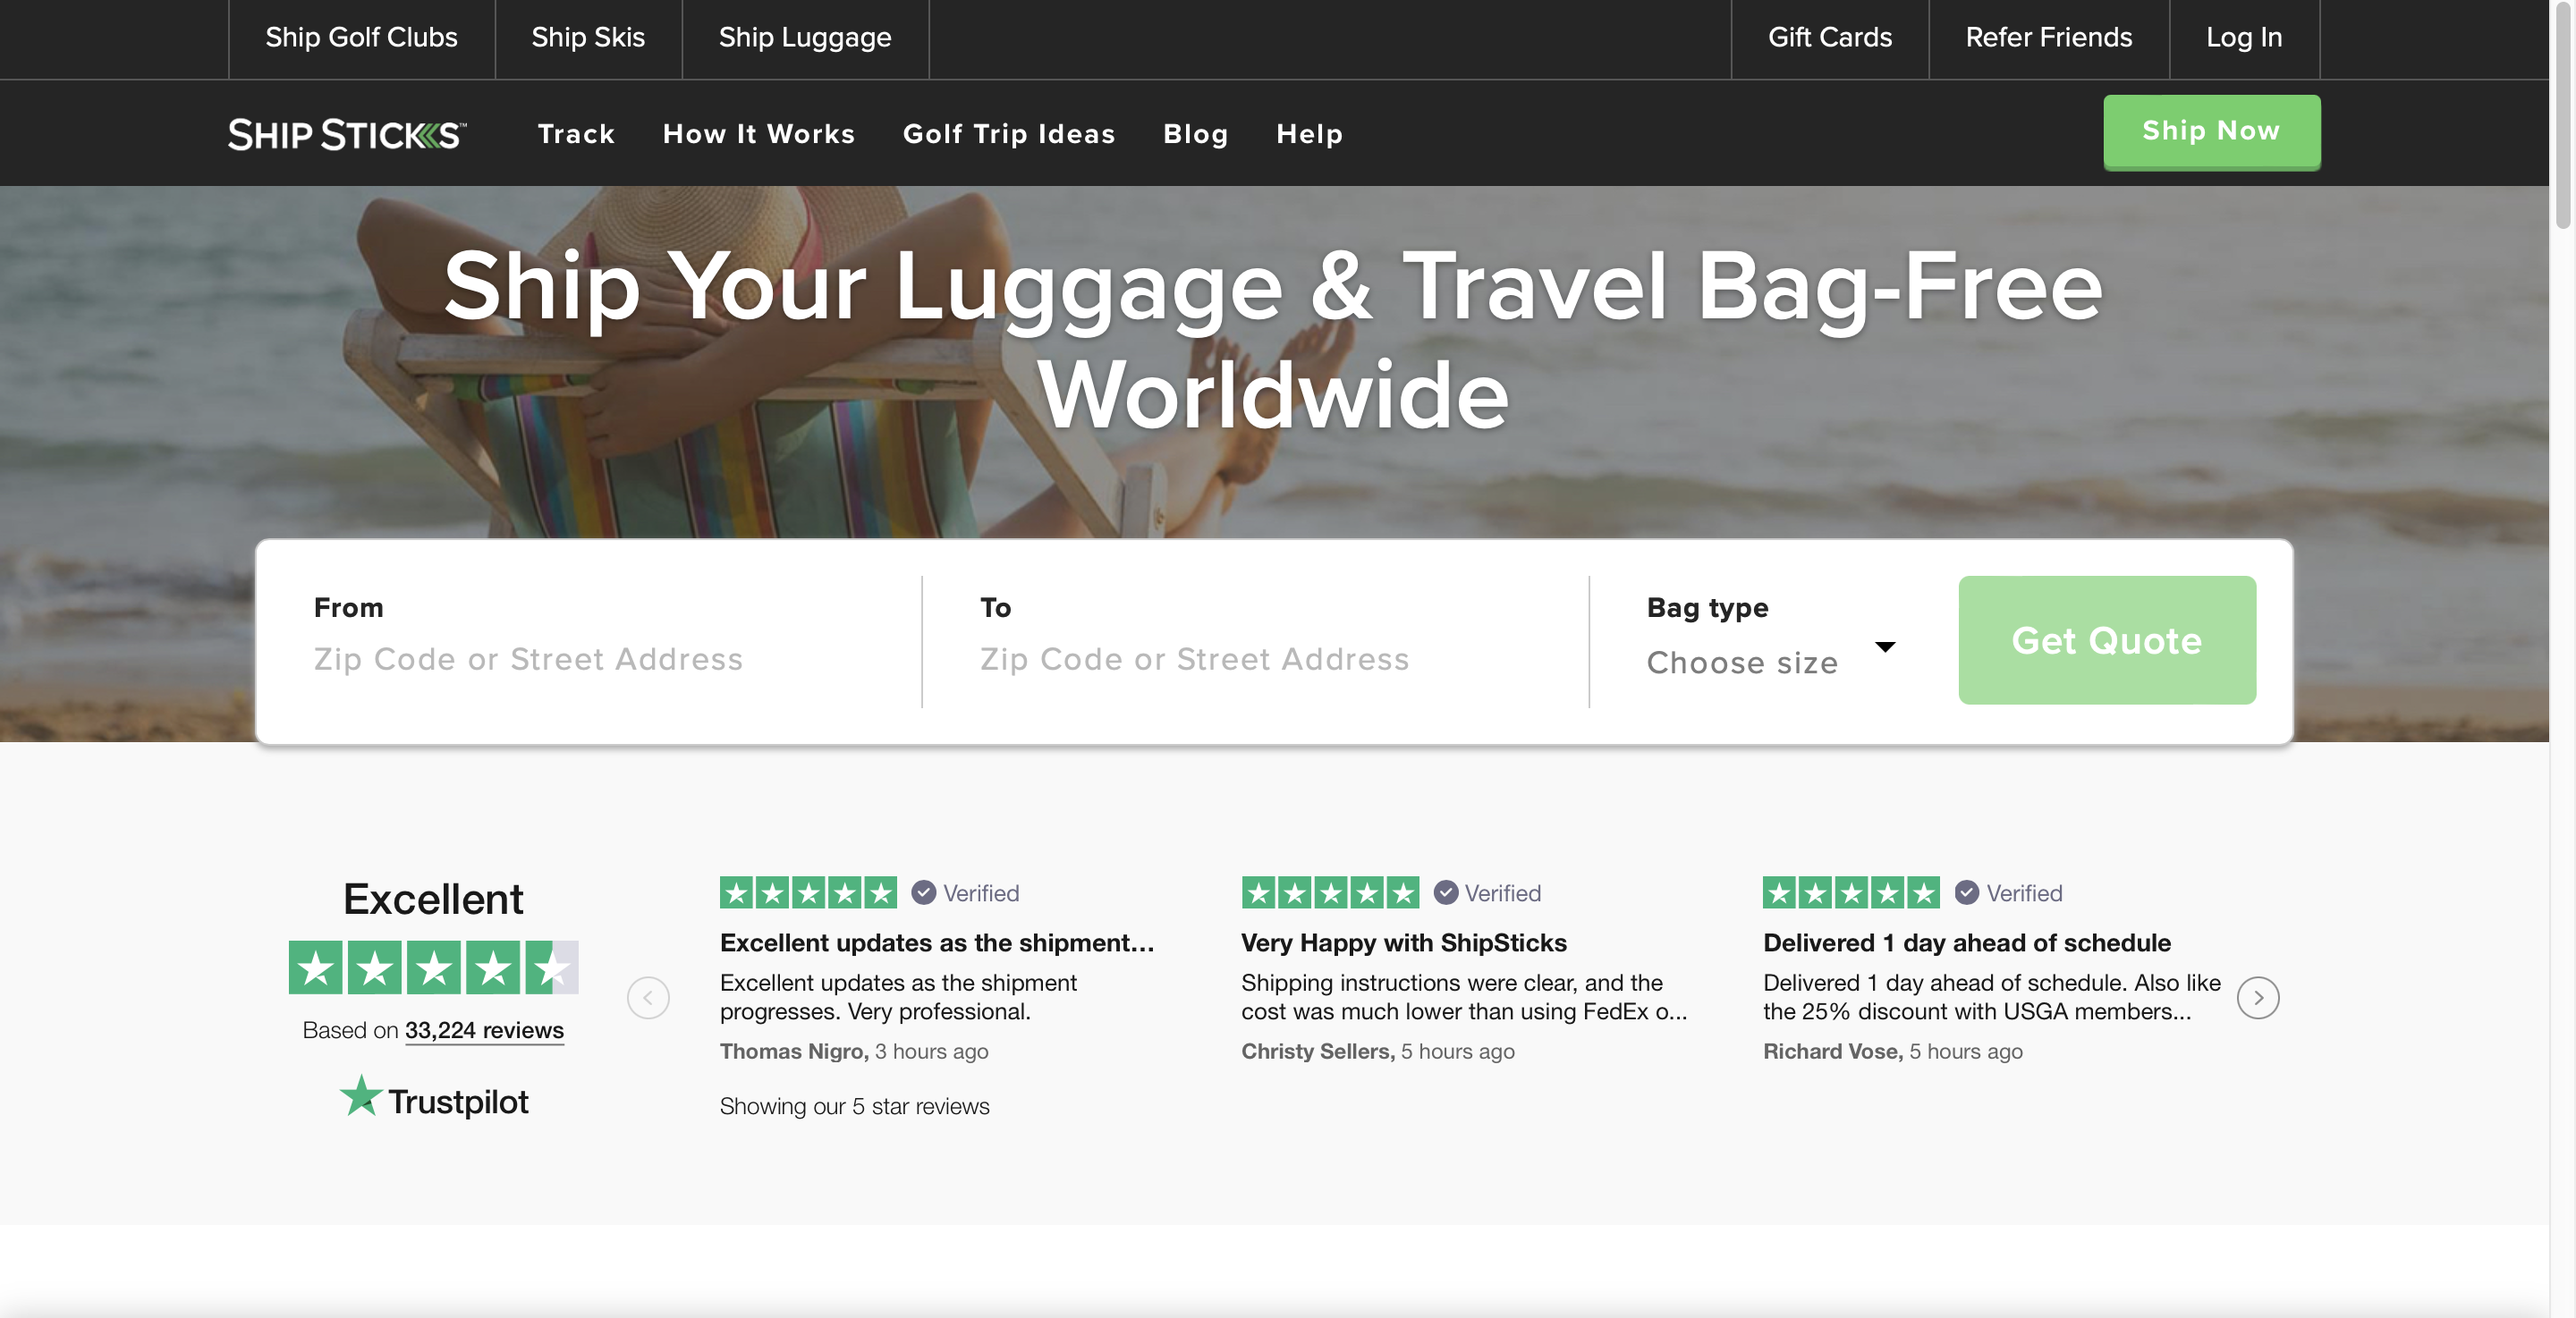This screenshot has width=2576, height=1318.
Task: Click reviewer name 'Richard Vose, 5 hours ago'
Action: pos(1892,1051)
